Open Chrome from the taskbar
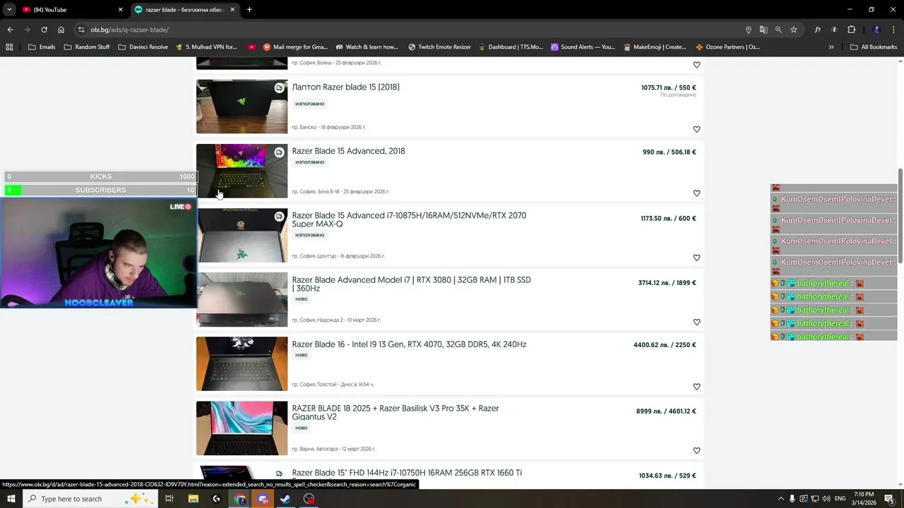This screenshot has width=904, height=508. coord(240,499)
